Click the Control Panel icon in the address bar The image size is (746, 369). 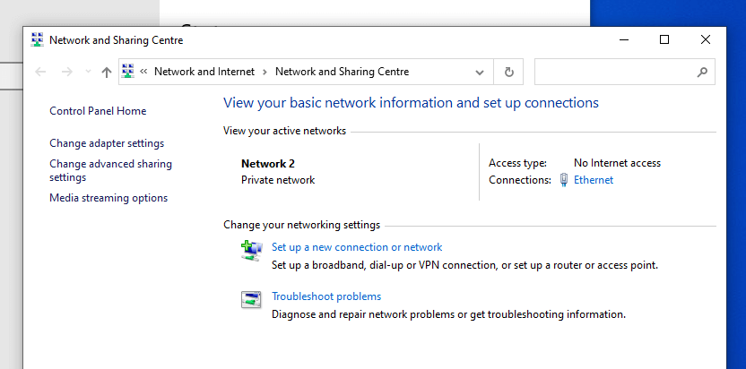tap(128, 72)
